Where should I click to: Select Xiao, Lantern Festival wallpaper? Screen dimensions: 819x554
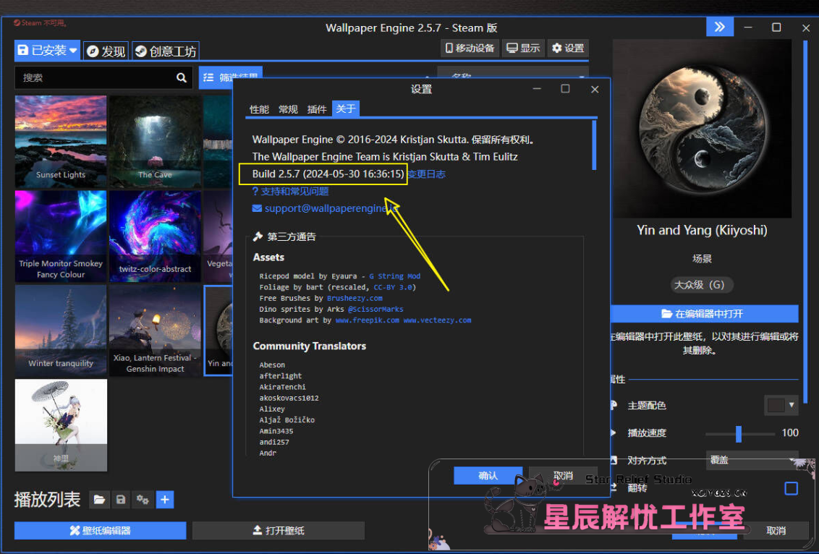click(155, 331)
